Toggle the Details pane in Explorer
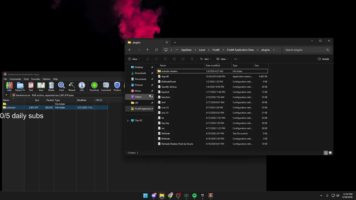 tap(323, 59)
